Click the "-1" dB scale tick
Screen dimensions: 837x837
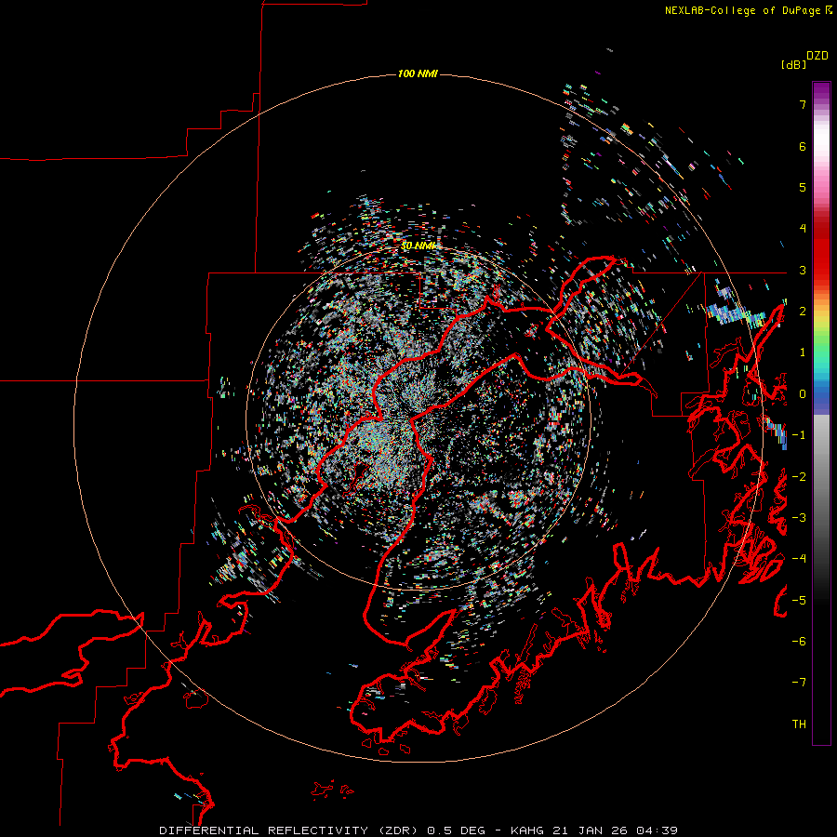799,435
